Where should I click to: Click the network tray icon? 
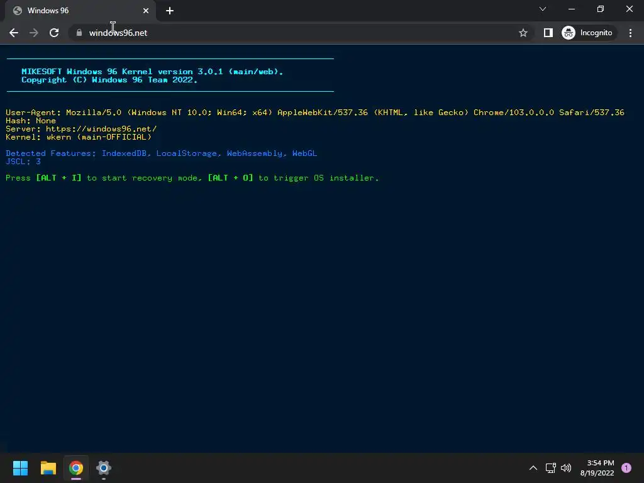coord(550,468)
